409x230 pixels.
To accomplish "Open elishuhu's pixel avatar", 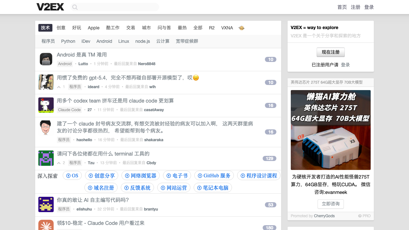I will [x=46, y=204].
